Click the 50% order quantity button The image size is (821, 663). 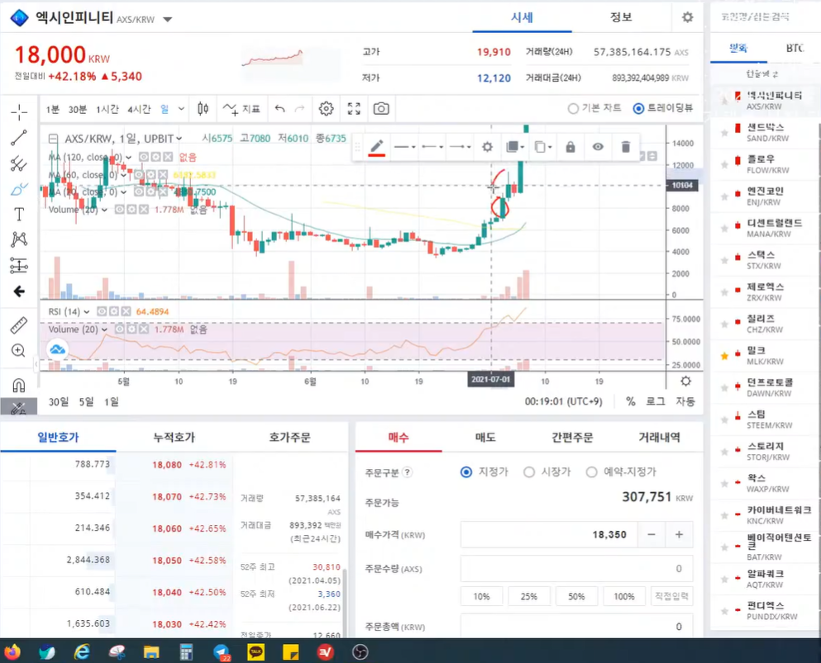(x=576, y=596)
